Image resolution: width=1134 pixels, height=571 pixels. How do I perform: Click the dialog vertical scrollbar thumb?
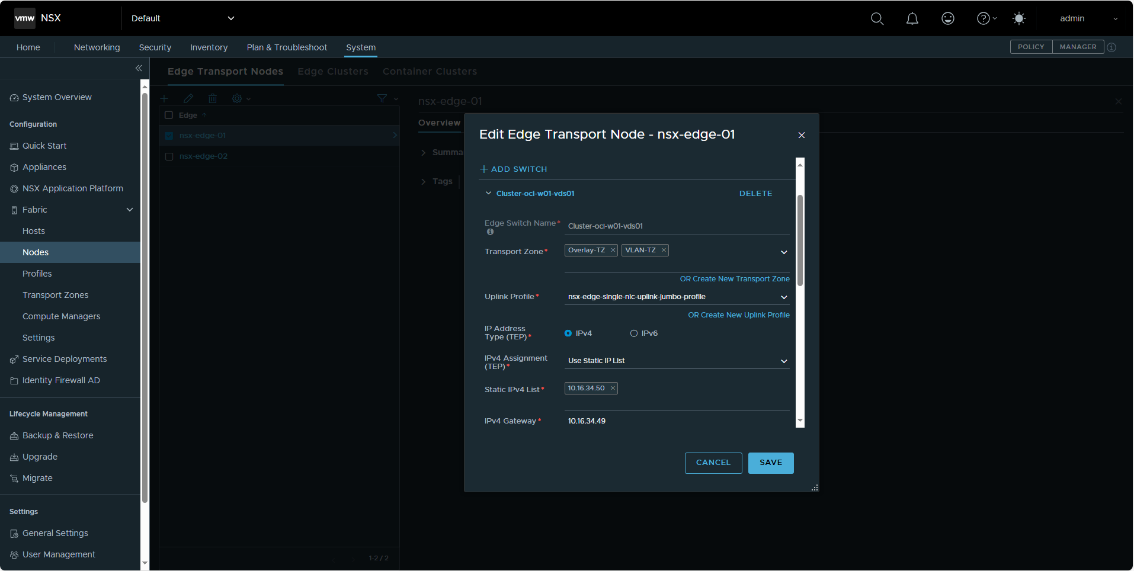(800, 240)
